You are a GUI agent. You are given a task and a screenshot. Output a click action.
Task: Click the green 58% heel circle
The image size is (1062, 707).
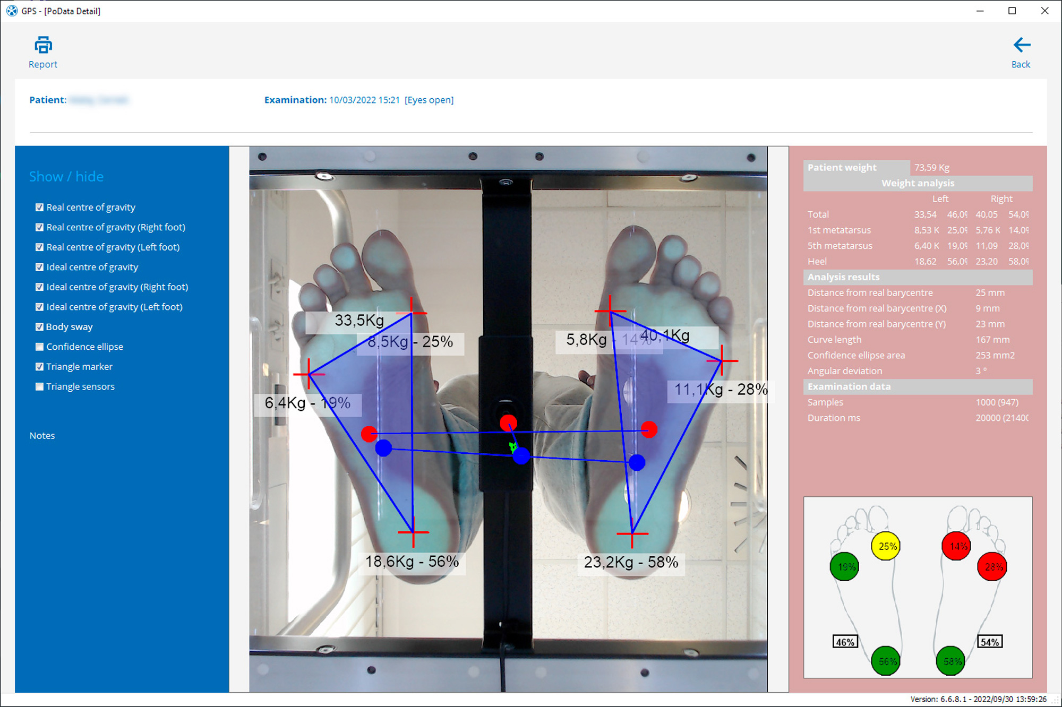point(950,661)
